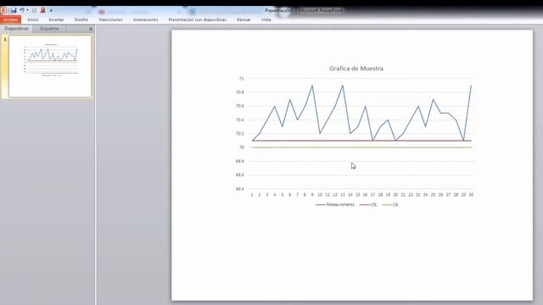This screenshot has width=543, height=305.
Task: Click the 71 vertical axis label
Action: [x=241, y=79]
